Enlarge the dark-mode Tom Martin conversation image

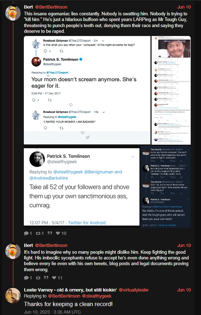click(x=165, y=187)
